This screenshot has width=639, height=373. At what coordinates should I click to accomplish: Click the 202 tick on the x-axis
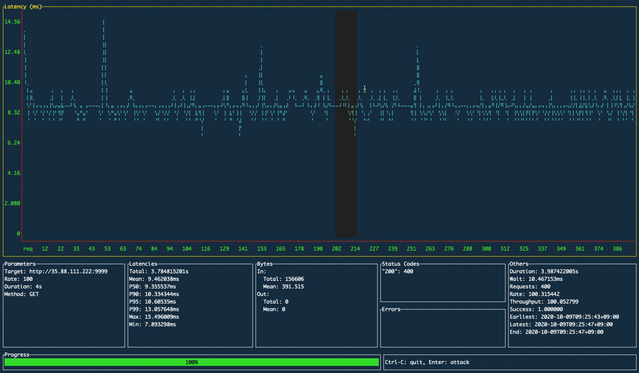(x=336, y=249)
